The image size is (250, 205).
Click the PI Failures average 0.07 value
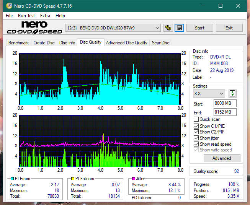(116, 184)
